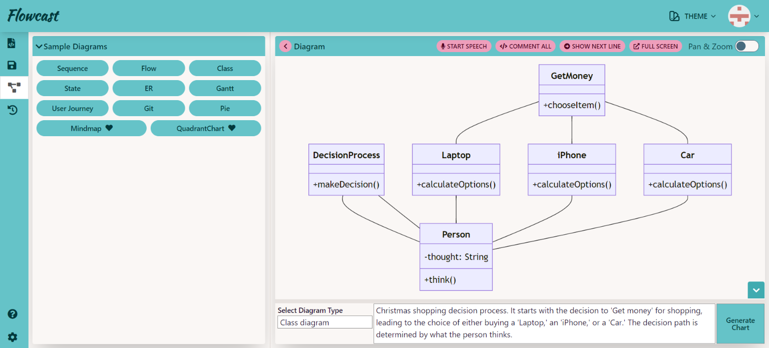Open the settings gear icon

coord(13,337)
